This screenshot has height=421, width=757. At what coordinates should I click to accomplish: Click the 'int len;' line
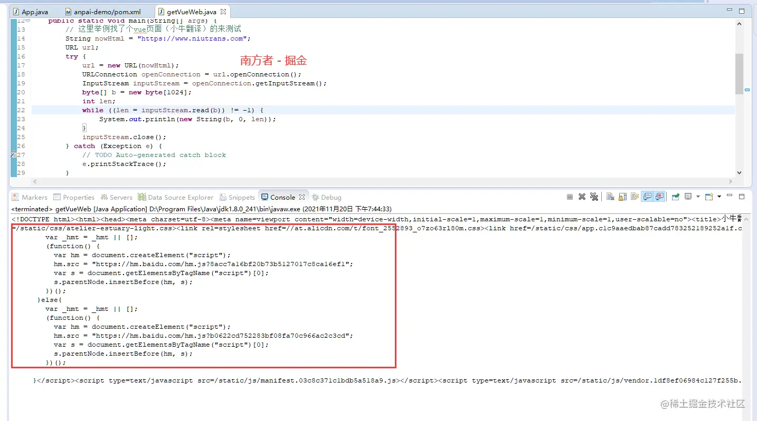(x=99, y=101)
